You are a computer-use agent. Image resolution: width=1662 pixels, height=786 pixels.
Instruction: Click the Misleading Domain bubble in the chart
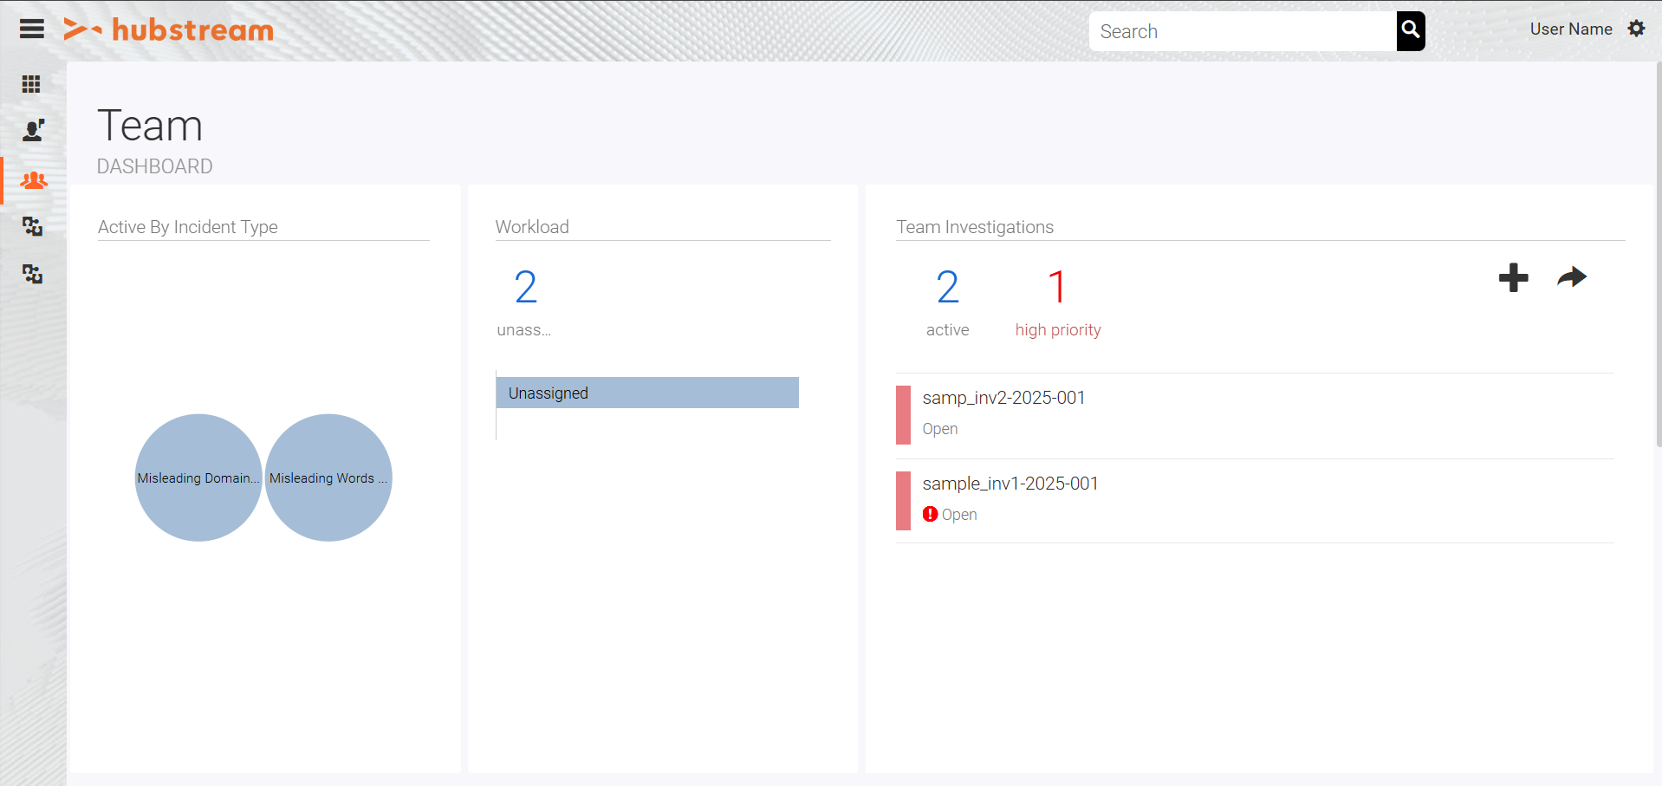click(x=198, y=477)
